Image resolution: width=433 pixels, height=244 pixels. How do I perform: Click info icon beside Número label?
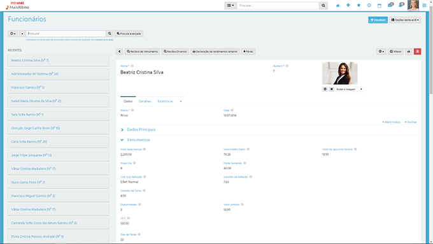[287, 66]
